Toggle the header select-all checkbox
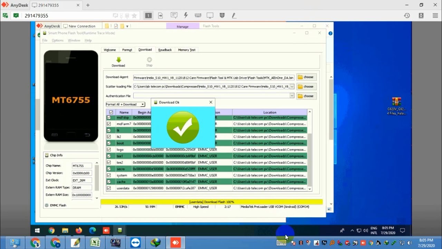This screenshot has height=249, width=442. [x=111, y=112]
